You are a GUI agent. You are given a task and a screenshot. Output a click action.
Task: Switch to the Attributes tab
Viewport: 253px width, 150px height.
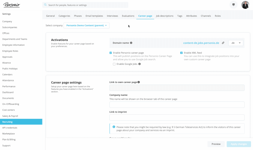pos(192,16)
